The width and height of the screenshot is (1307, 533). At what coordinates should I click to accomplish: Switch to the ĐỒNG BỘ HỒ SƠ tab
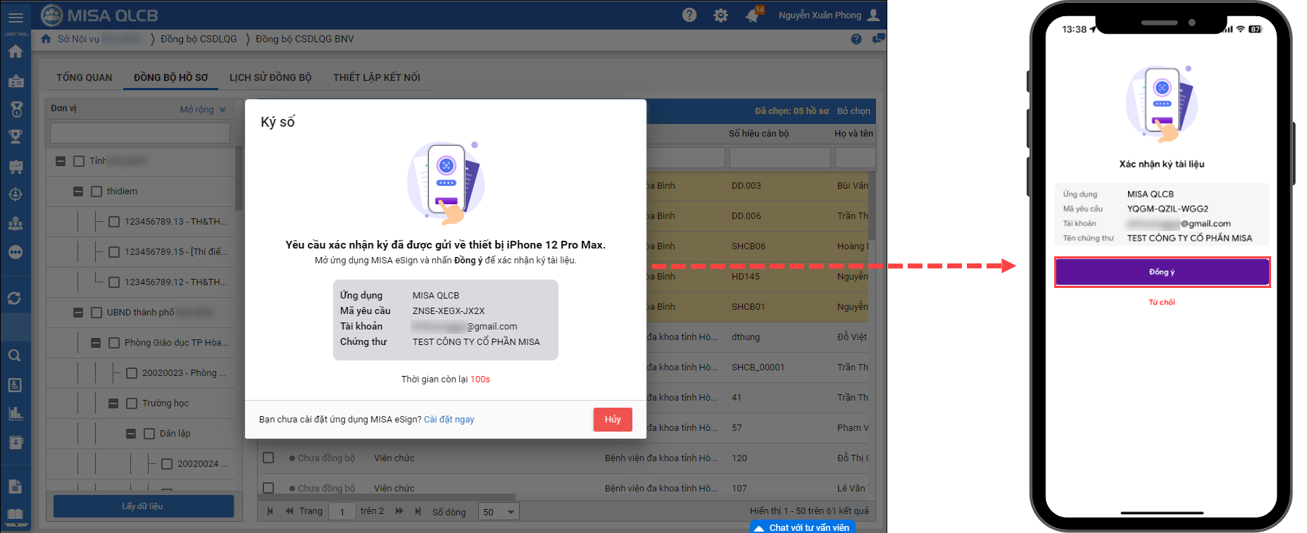tap(171, 77)
